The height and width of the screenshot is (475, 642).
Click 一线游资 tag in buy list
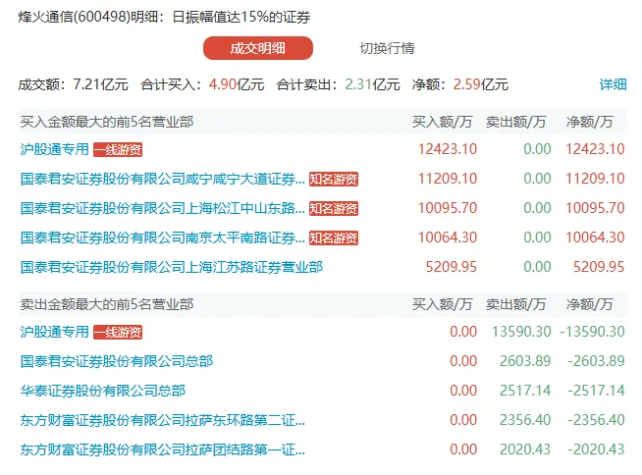(118, 149)
